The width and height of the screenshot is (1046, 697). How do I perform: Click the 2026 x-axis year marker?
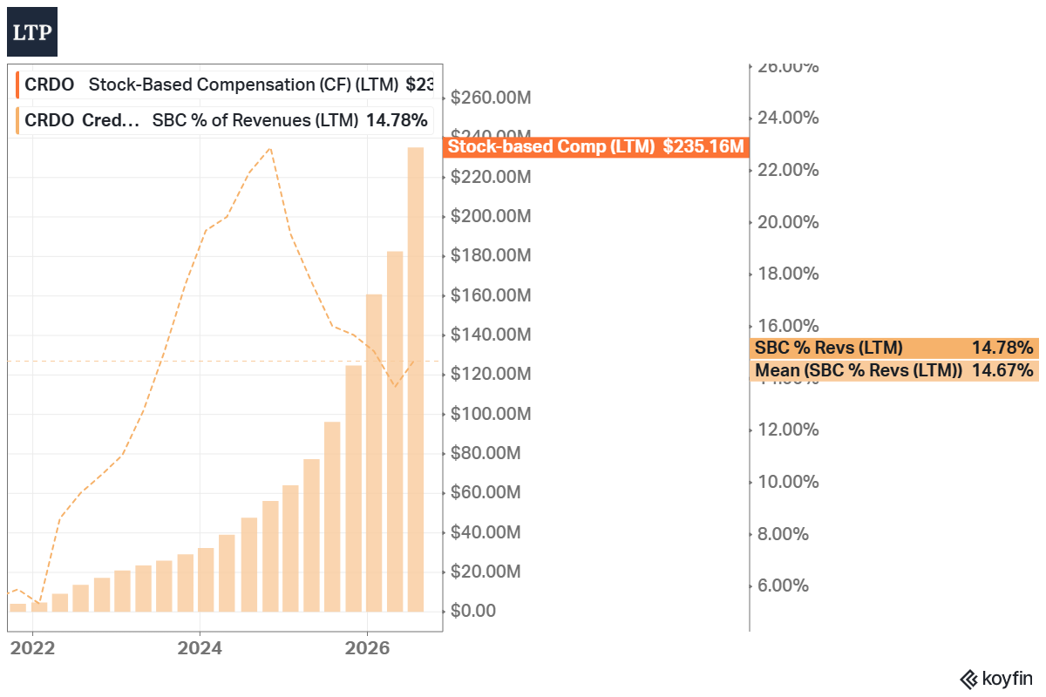367,648
